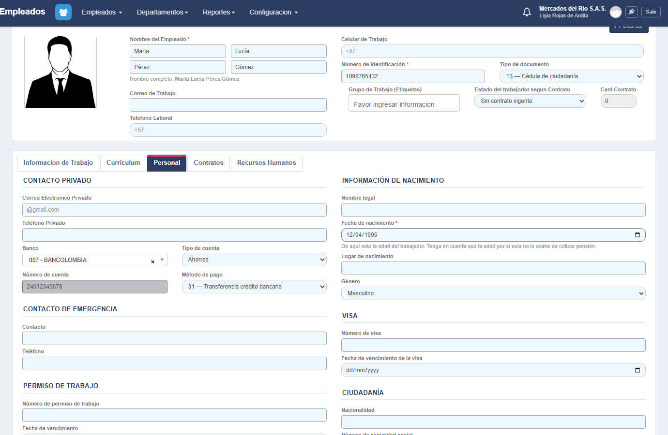Expand Estado del trabajador segun Contrato dropdown
This screenshot has height=435, width=668.
tap(530, 101)
